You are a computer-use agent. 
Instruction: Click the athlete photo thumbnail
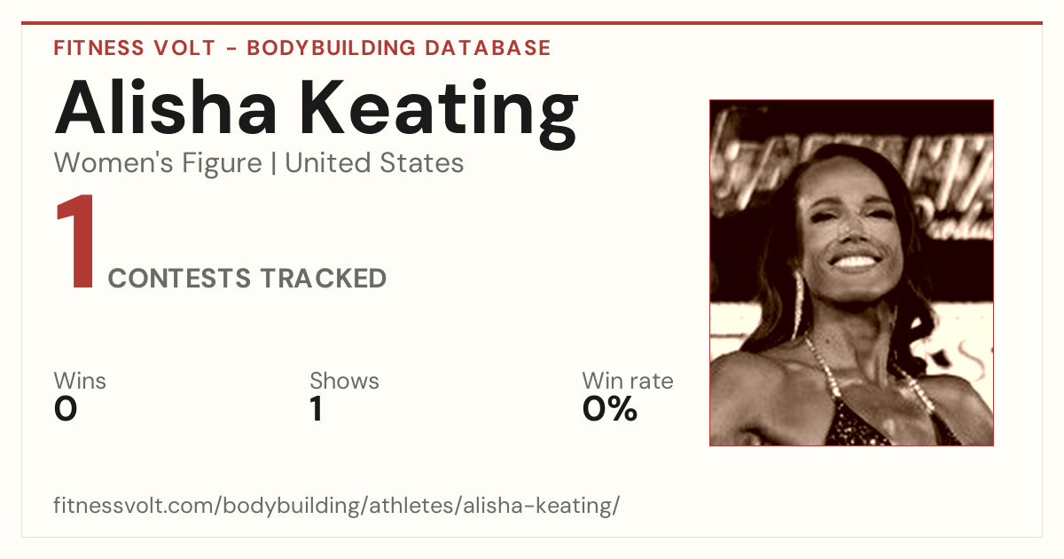(x=851, y=272)
